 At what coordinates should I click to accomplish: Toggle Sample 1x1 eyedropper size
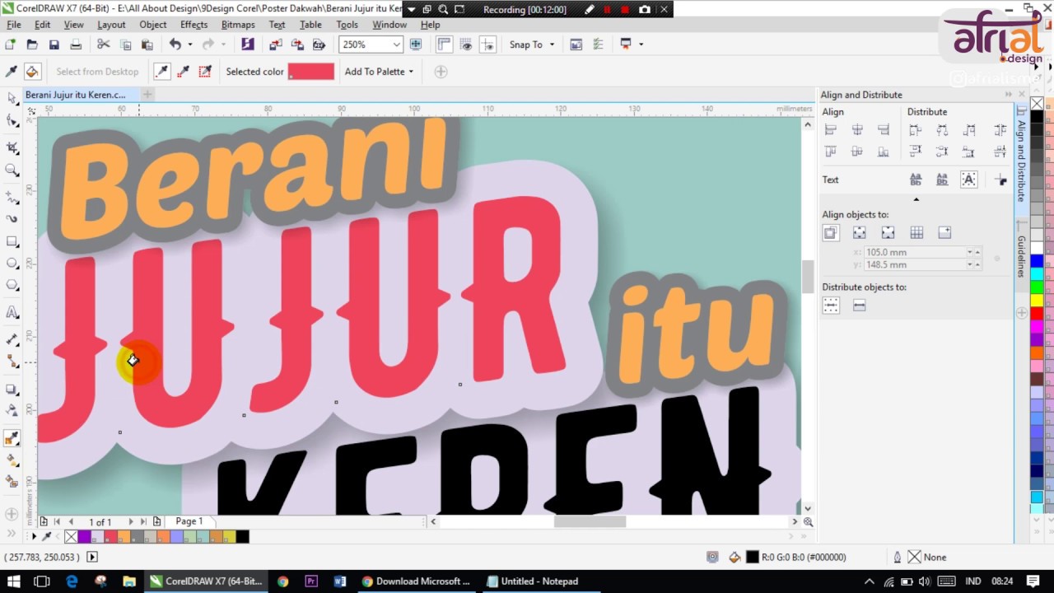coord(162,72)
